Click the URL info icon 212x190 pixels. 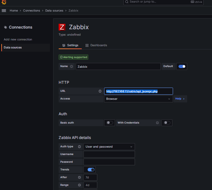pyautogui.click(x=100, y=91)
